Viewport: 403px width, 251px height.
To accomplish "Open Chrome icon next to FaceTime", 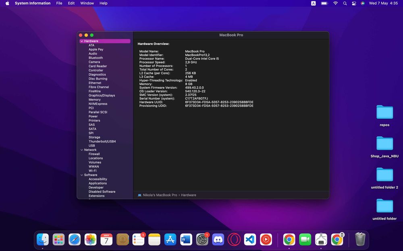I will pos(289,240).
